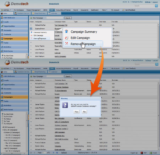
Task: Click the header search magnifier button in the open-action-menu screenshot
Action: pyautogui.click(x=156, y=6)
